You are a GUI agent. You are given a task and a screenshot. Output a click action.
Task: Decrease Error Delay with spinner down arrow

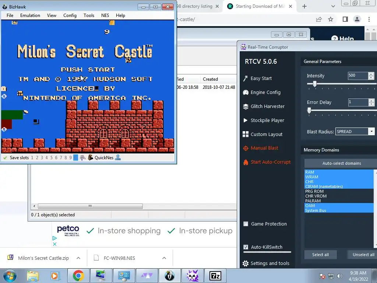tap(371, 104)
